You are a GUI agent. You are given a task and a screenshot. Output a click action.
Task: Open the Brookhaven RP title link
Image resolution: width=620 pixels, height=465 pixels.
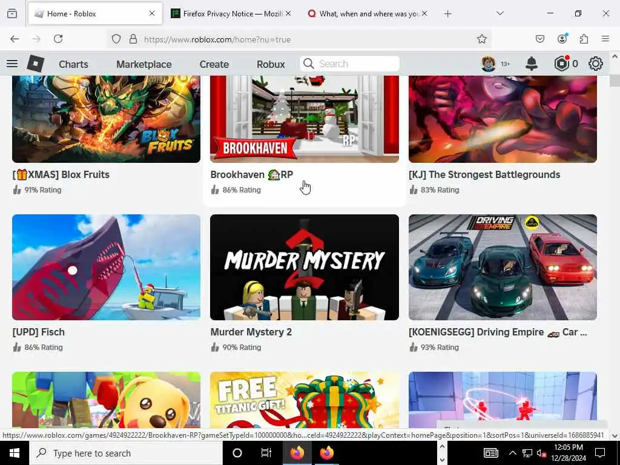pyautogui.click(x=251, y=174)
